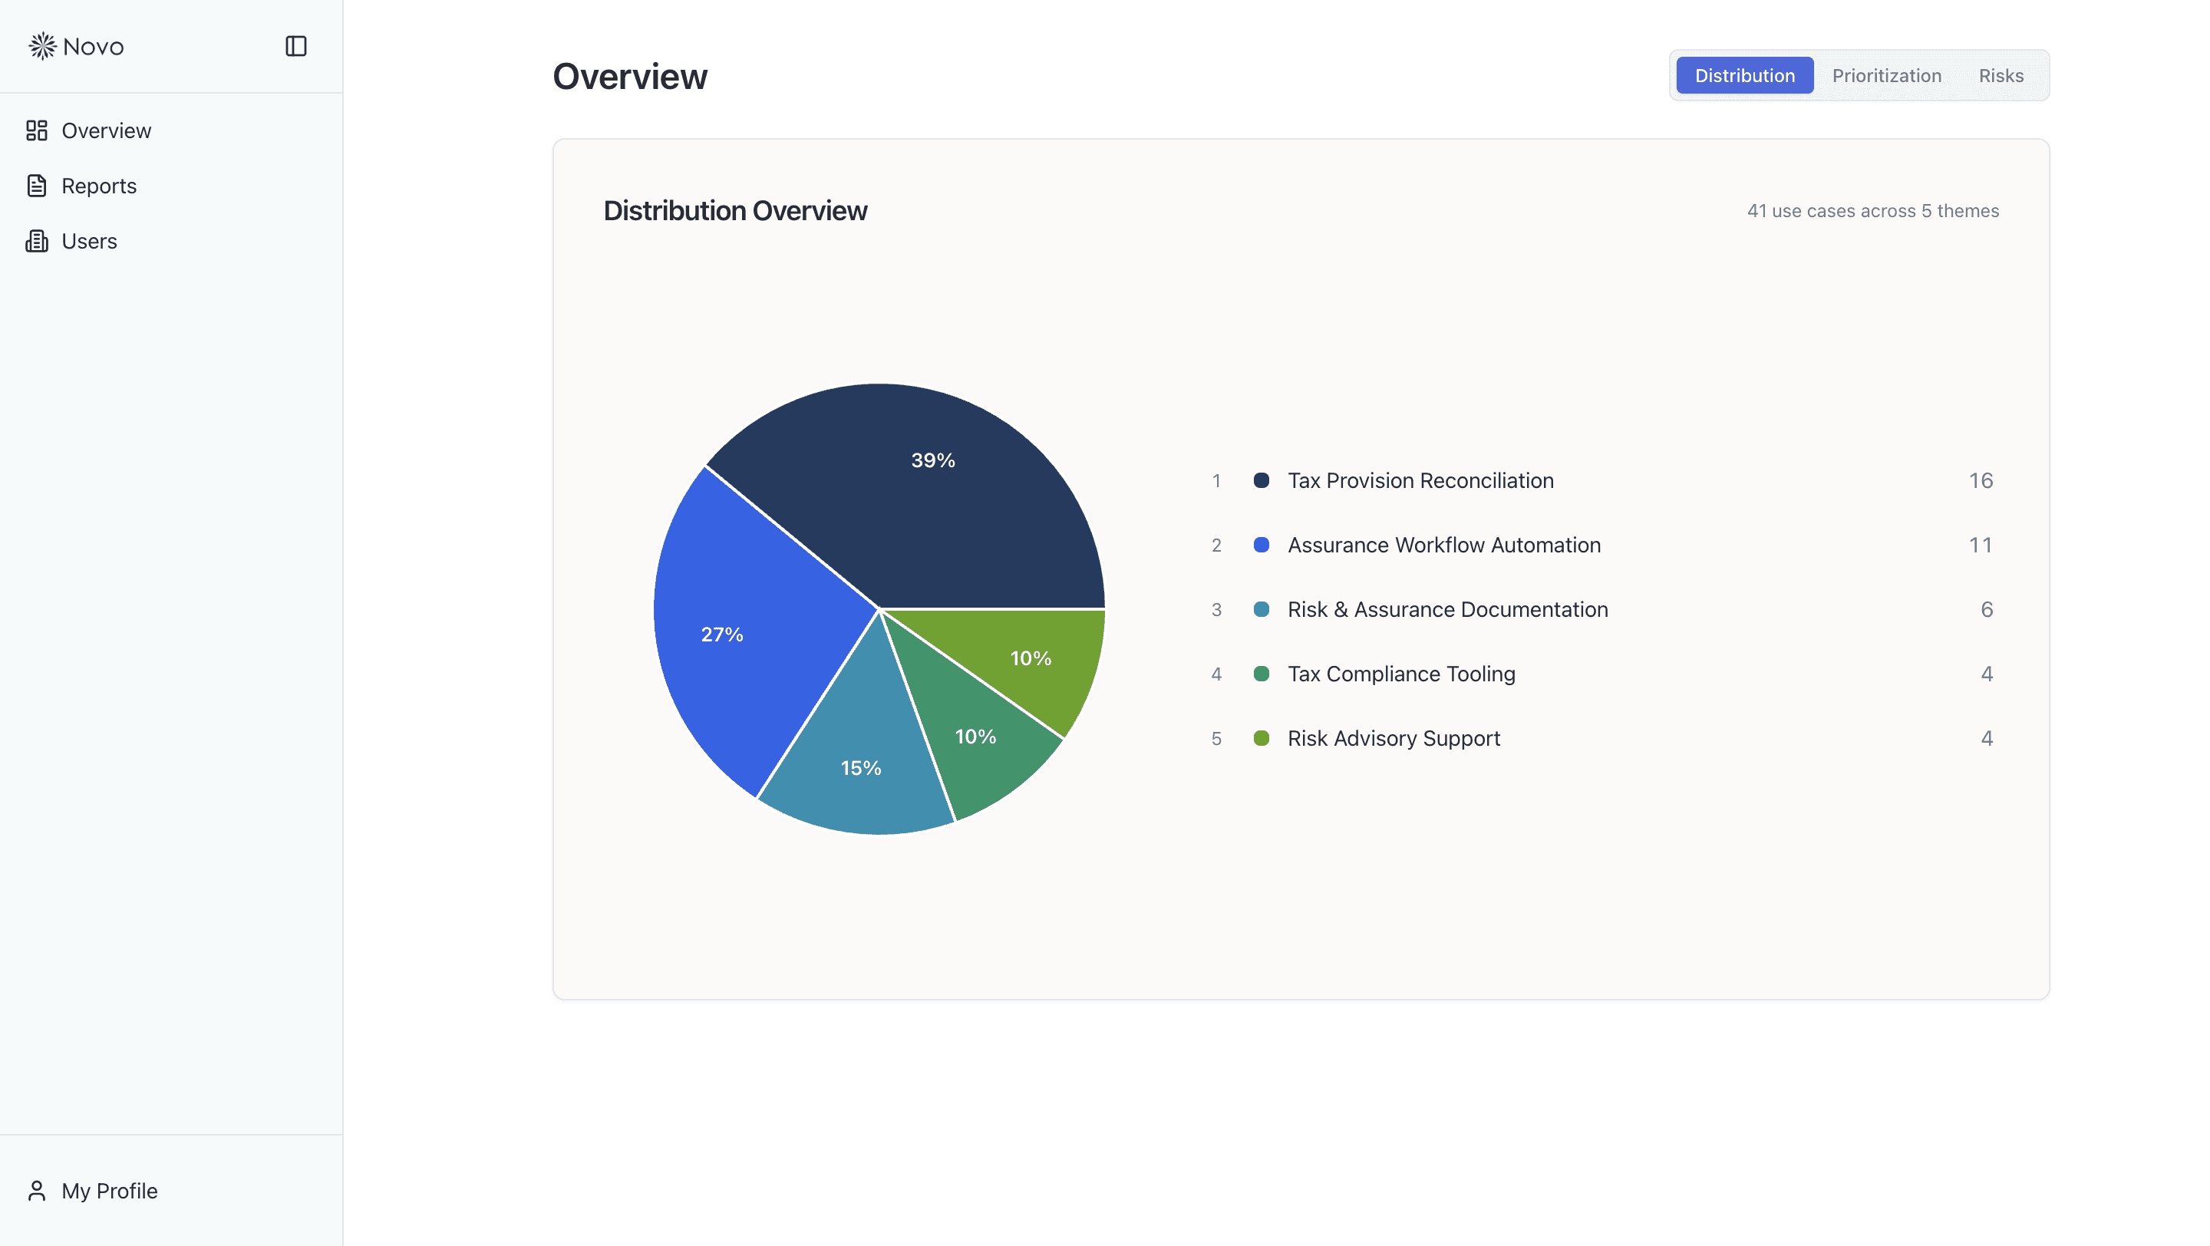The height and width of the screenshot is (1246, 2210).
Task: Go to My Profile
Action: [109, 1191]
